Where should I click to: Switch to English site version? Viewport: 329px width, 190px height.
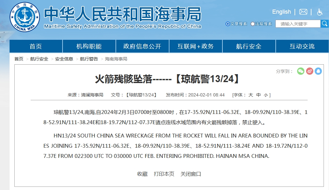click(x=281, y=12)
